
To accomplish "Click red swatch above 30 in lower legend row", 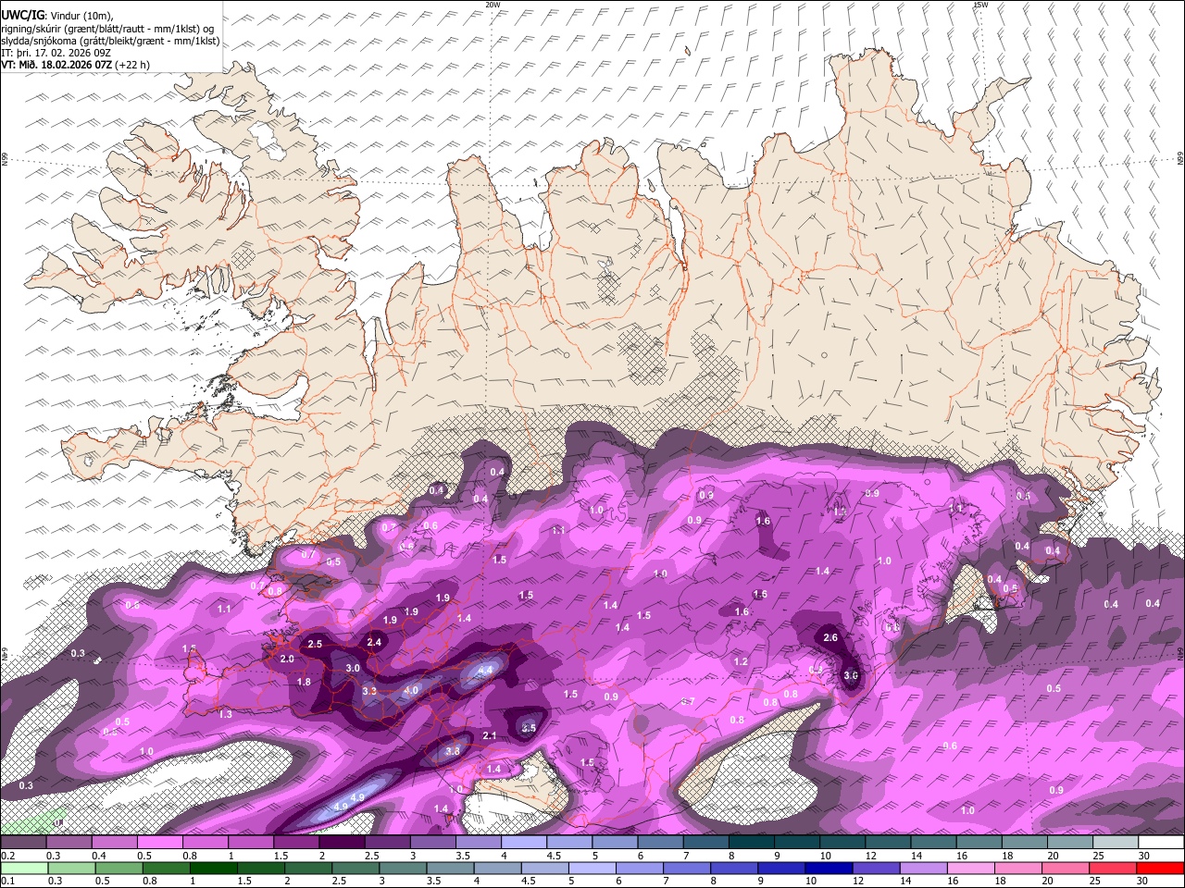I will pos(1160,869).
